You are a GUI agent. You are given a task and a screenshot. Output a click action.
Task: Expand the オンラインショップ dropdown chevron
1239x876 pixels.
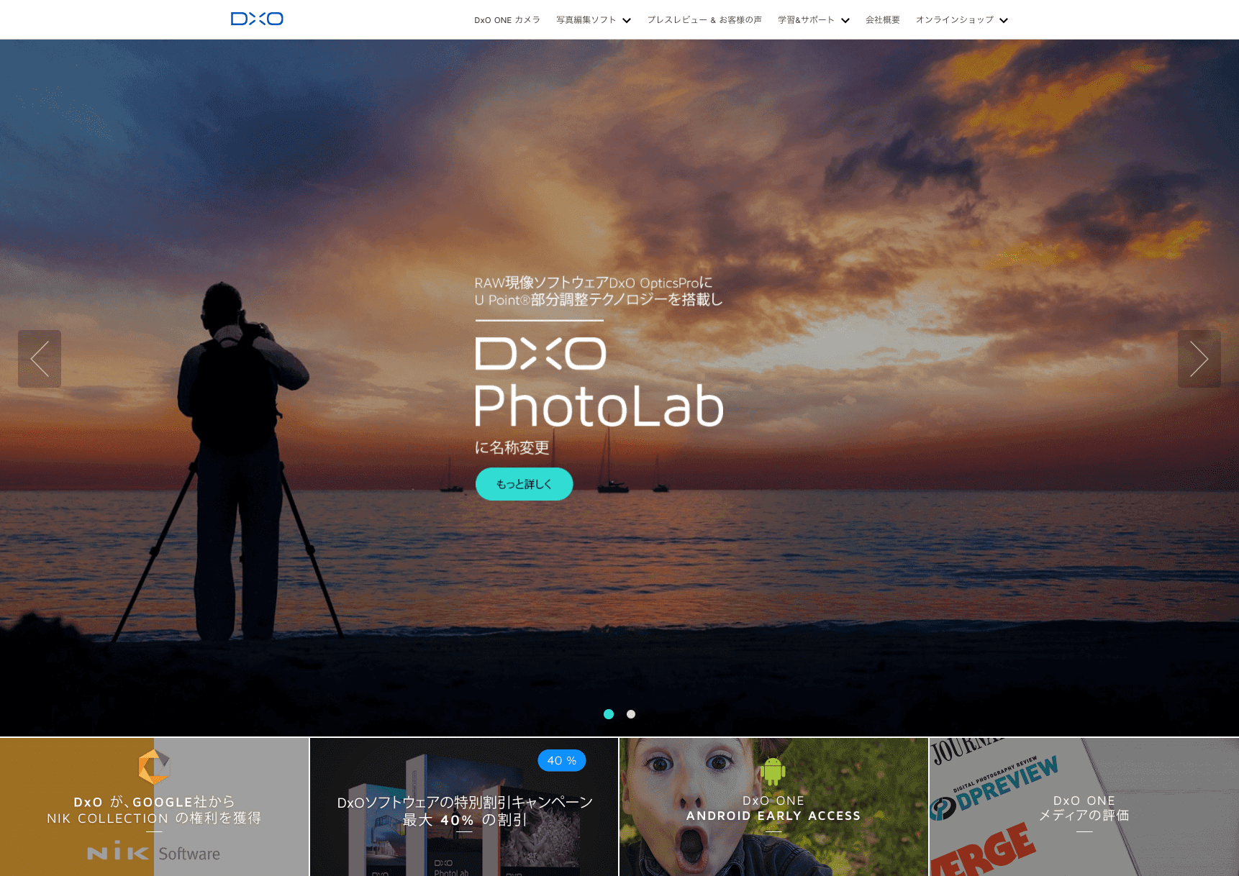point(1004,20)
